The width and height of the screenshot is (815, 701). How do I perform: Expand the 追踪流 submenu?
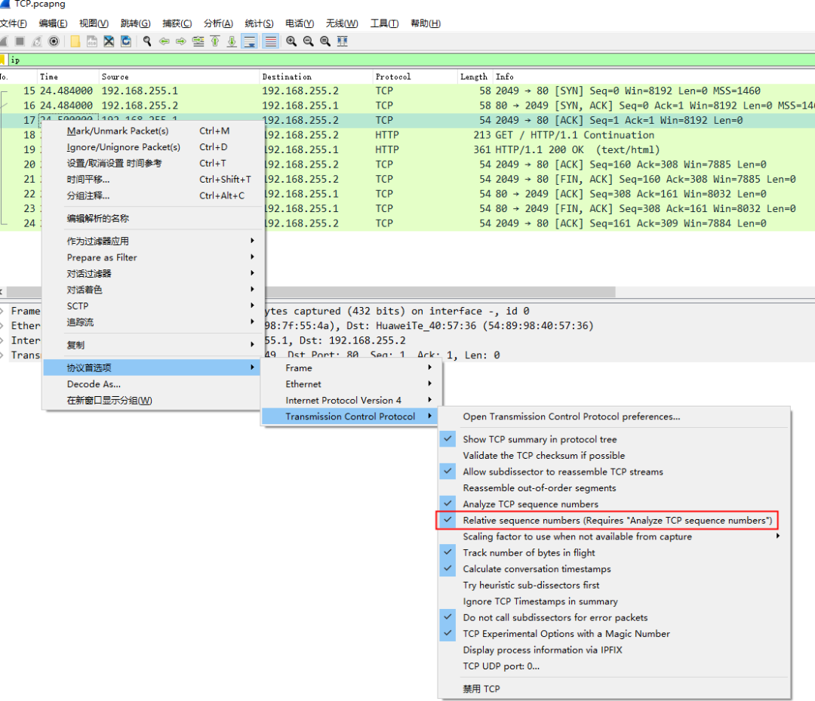(x=152, y=322)
